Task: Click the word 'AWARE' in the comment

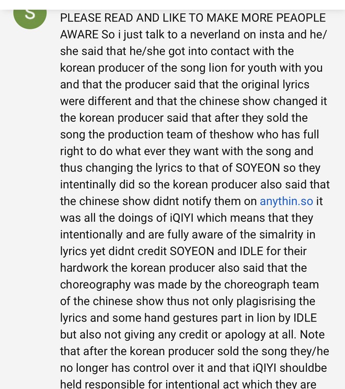Action: point(79,35)
